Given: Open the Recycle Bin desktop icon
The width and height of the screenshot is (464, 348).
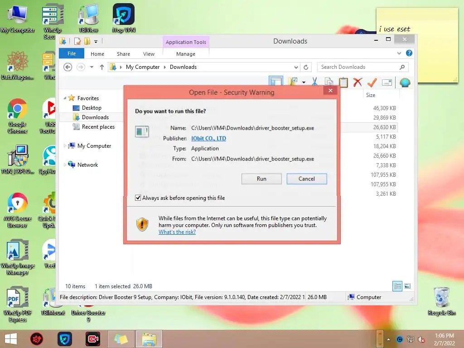Looking at the screenshot, I should click(441, 301).
